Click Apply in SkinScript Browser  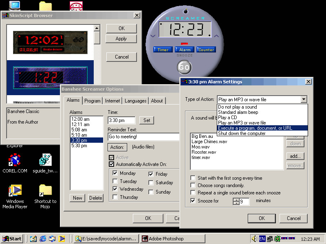click(x=121, y=39)
